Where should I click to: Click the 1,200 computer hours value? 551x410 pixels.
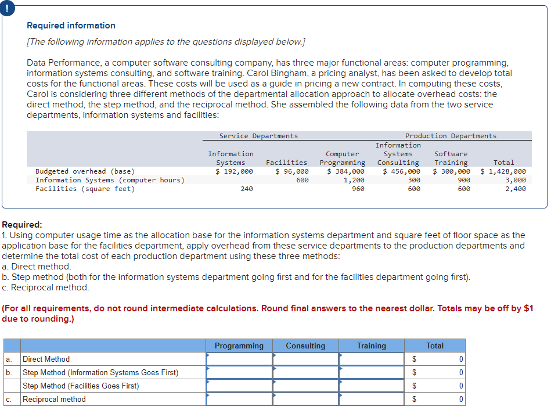[x=354, y=180]
